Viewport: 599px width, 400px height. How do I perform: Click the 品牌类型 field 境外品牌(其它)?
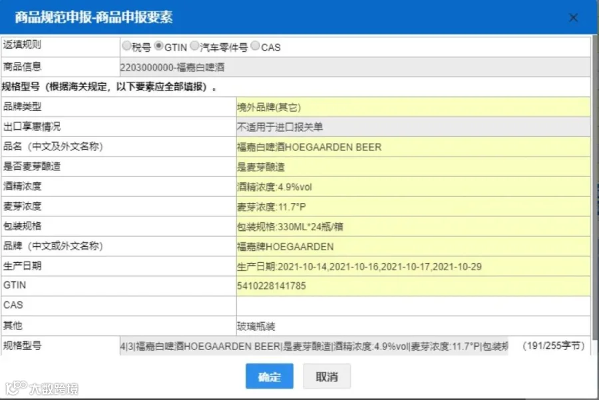point(413,107)
